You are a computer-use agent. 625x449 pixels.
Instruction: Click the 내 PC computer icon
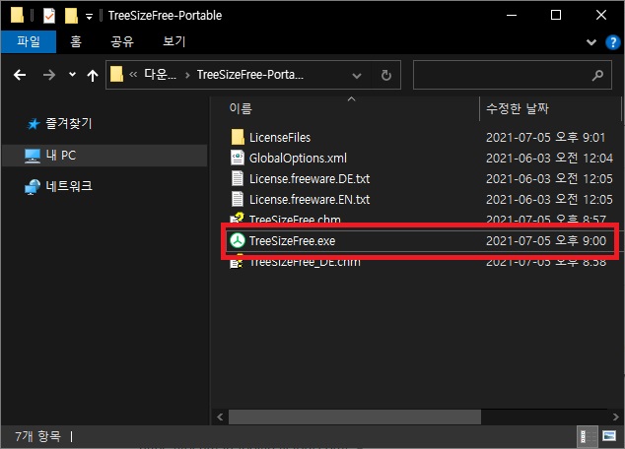(x=33, y=156)
